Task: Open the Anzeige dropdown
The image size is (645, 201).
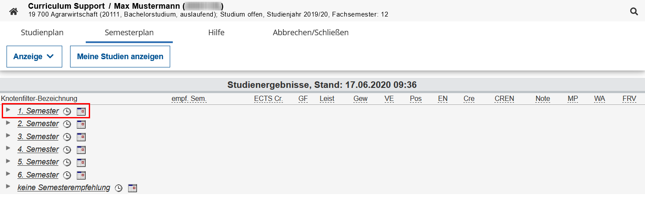Action: [x=34, y=57]
